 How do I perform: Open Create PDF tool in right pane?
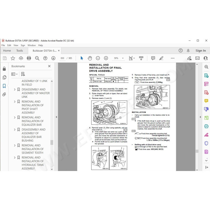point(206,92)
